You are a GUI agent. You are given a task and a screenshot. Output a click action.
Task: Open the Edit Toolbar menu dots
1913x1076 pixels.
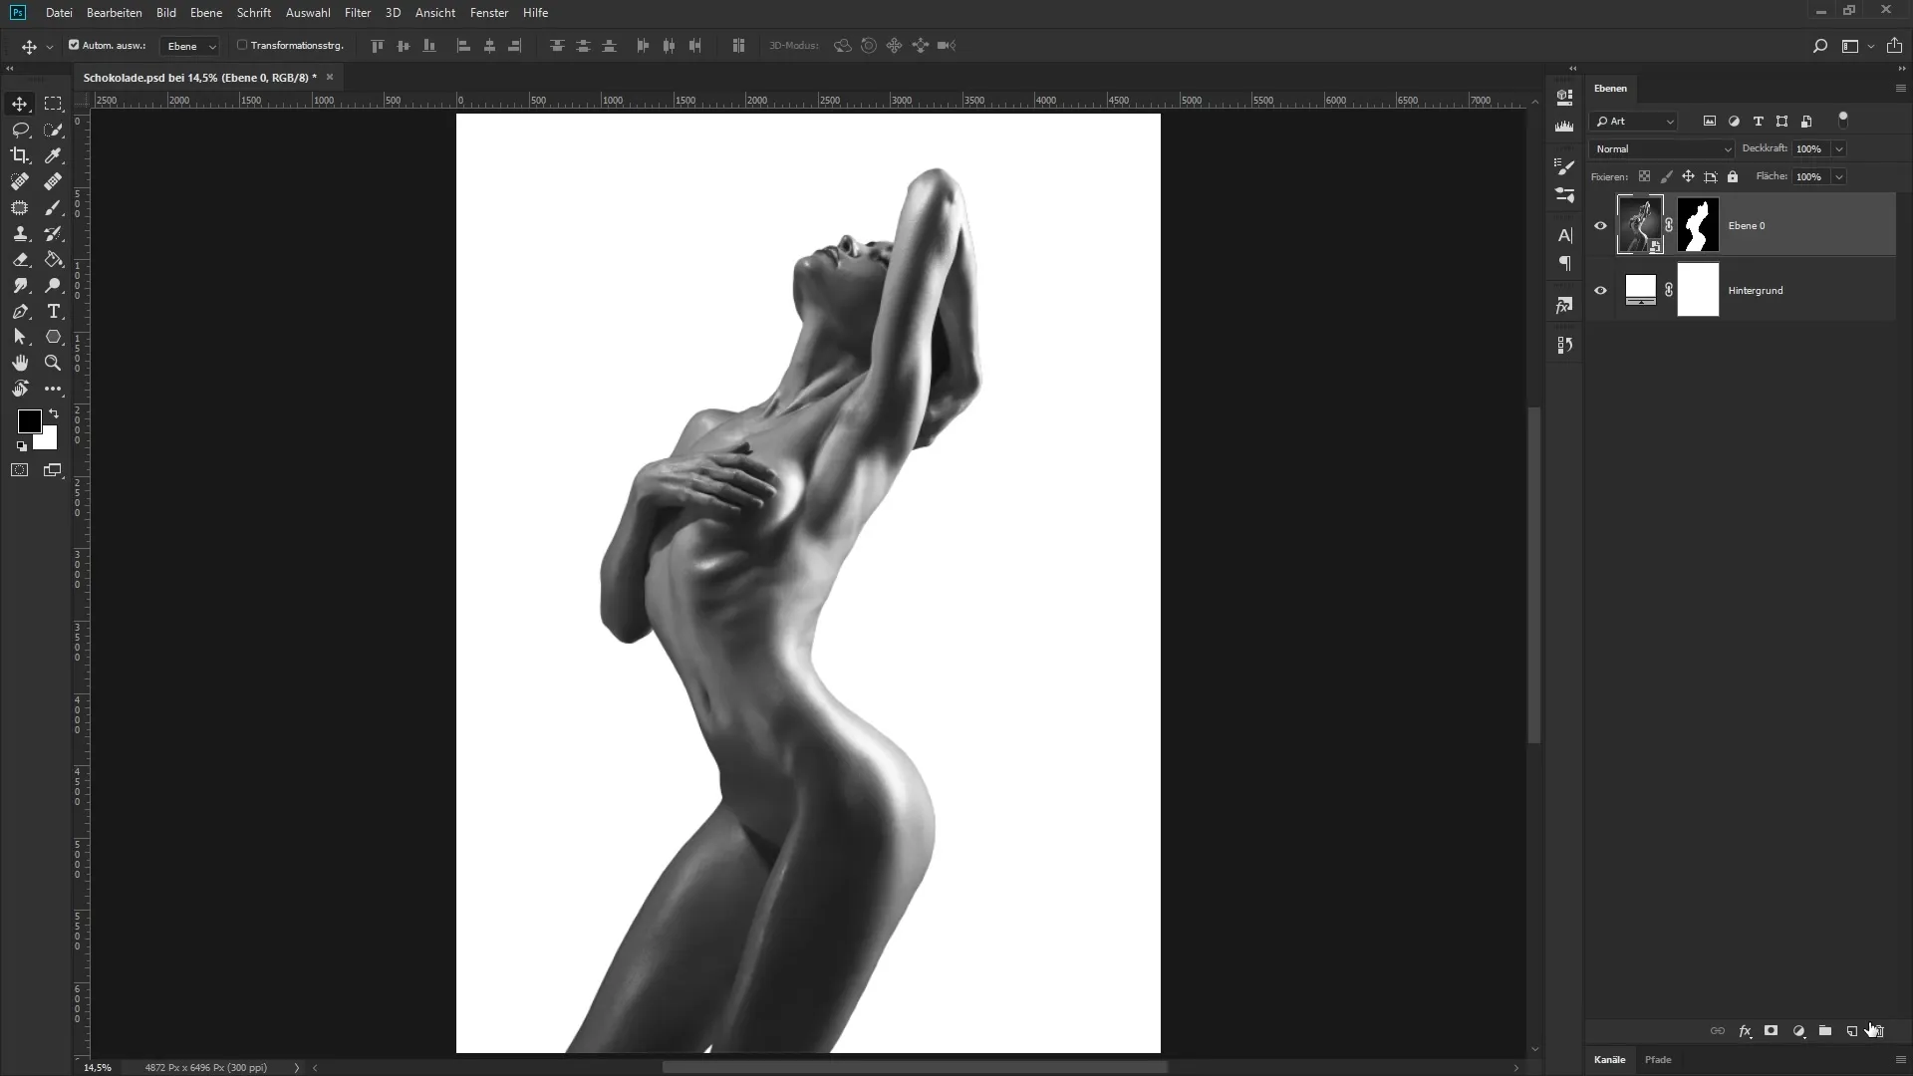tap(53, 389)
